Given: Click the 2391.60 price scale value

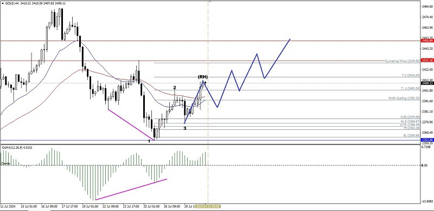Looking at the screenshot, I should pyautogui.click(x=427, y=101).
